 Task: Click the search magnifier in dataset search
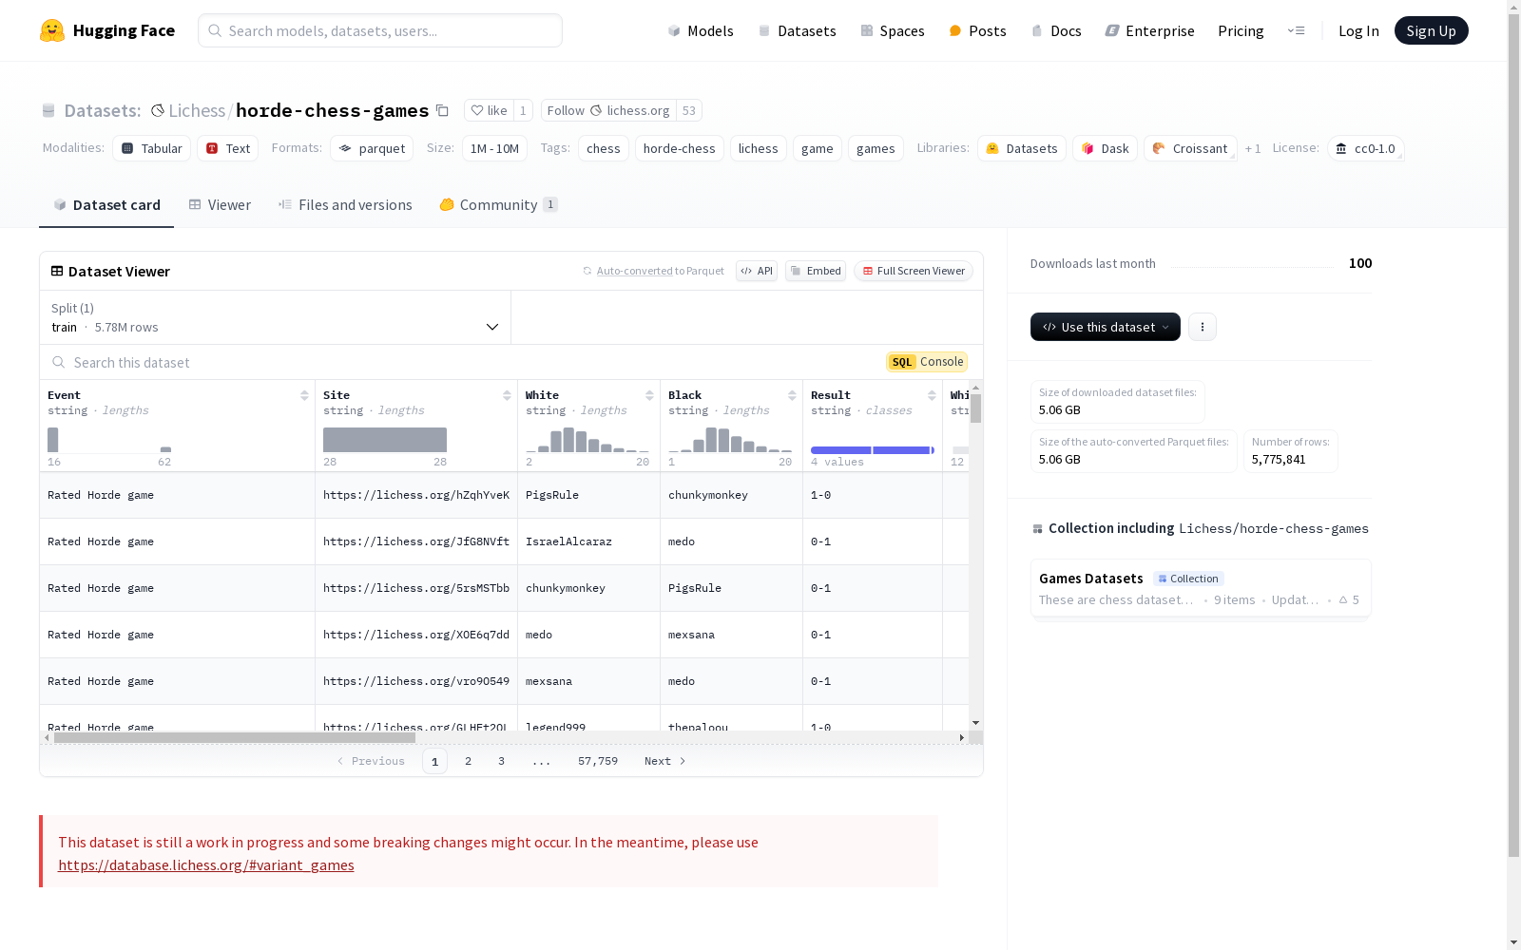tap(59, 362)
